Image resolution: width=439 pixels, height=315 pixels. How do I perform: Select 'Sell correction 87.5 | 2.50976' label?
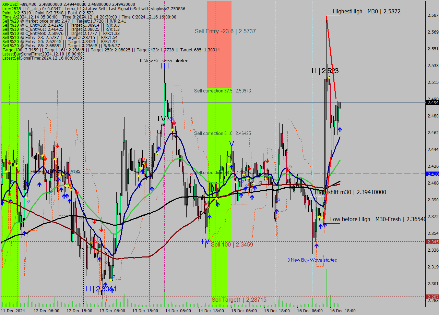point(223,91)
